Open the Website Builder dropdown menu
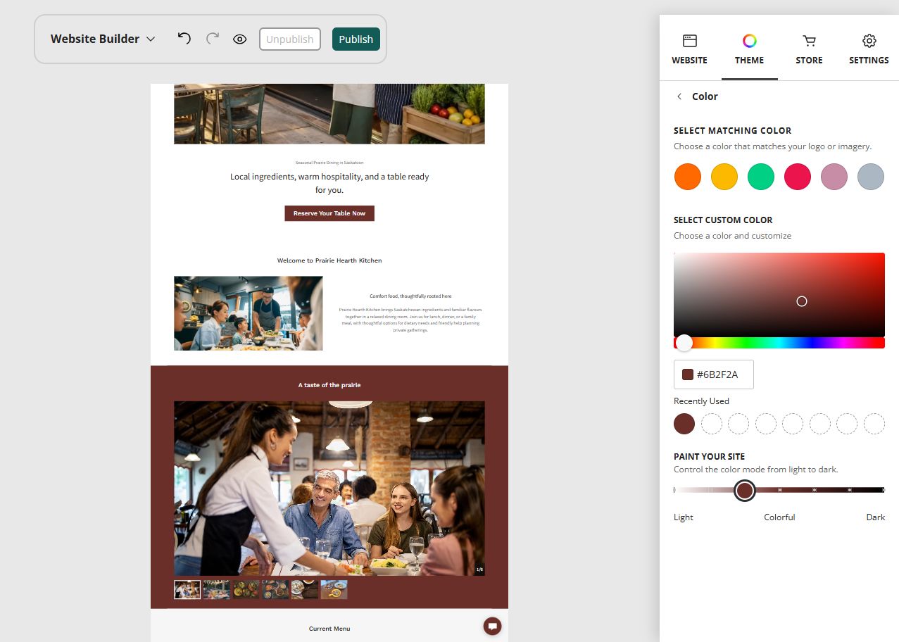Image resolution: width=899 pixels, height=642 pixels. (x=103, y=39)
